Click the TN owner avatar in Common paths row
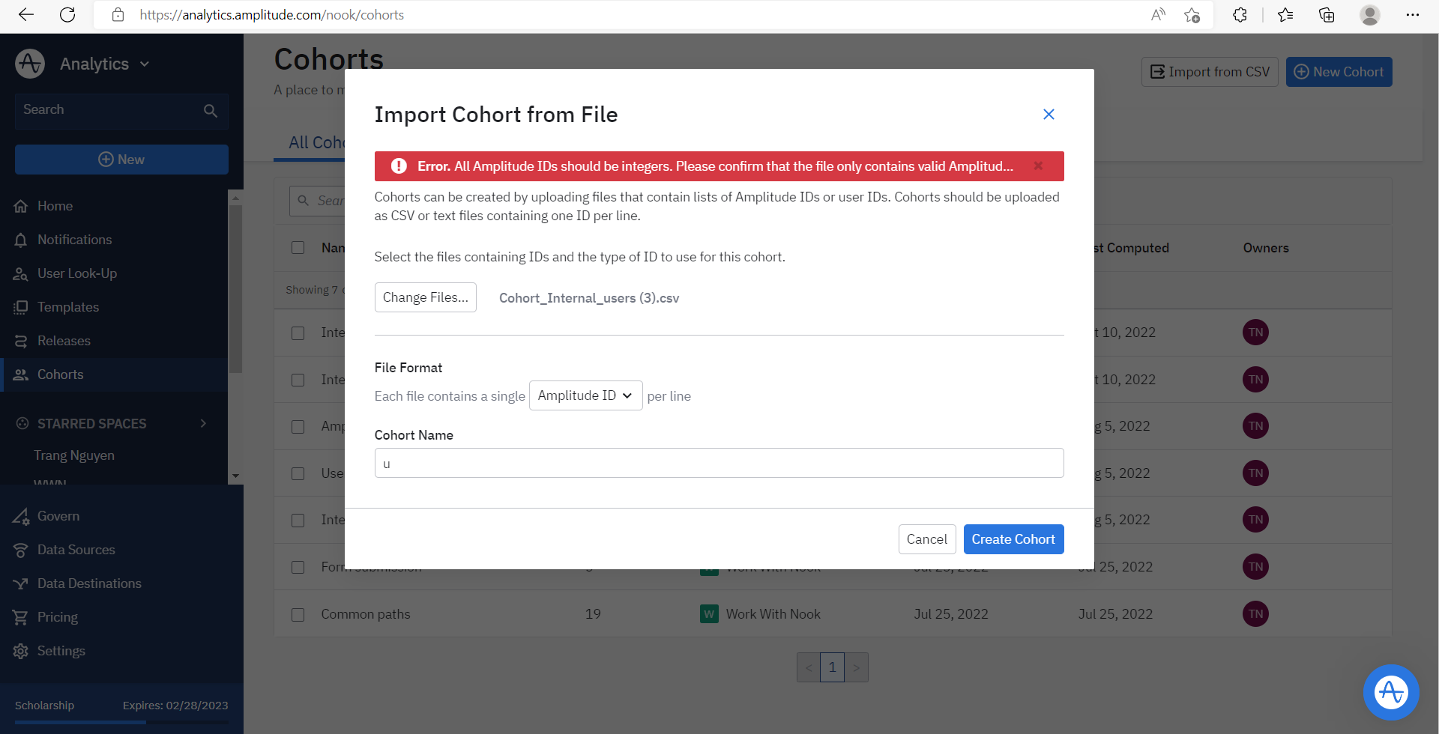 pos(1256,614)
